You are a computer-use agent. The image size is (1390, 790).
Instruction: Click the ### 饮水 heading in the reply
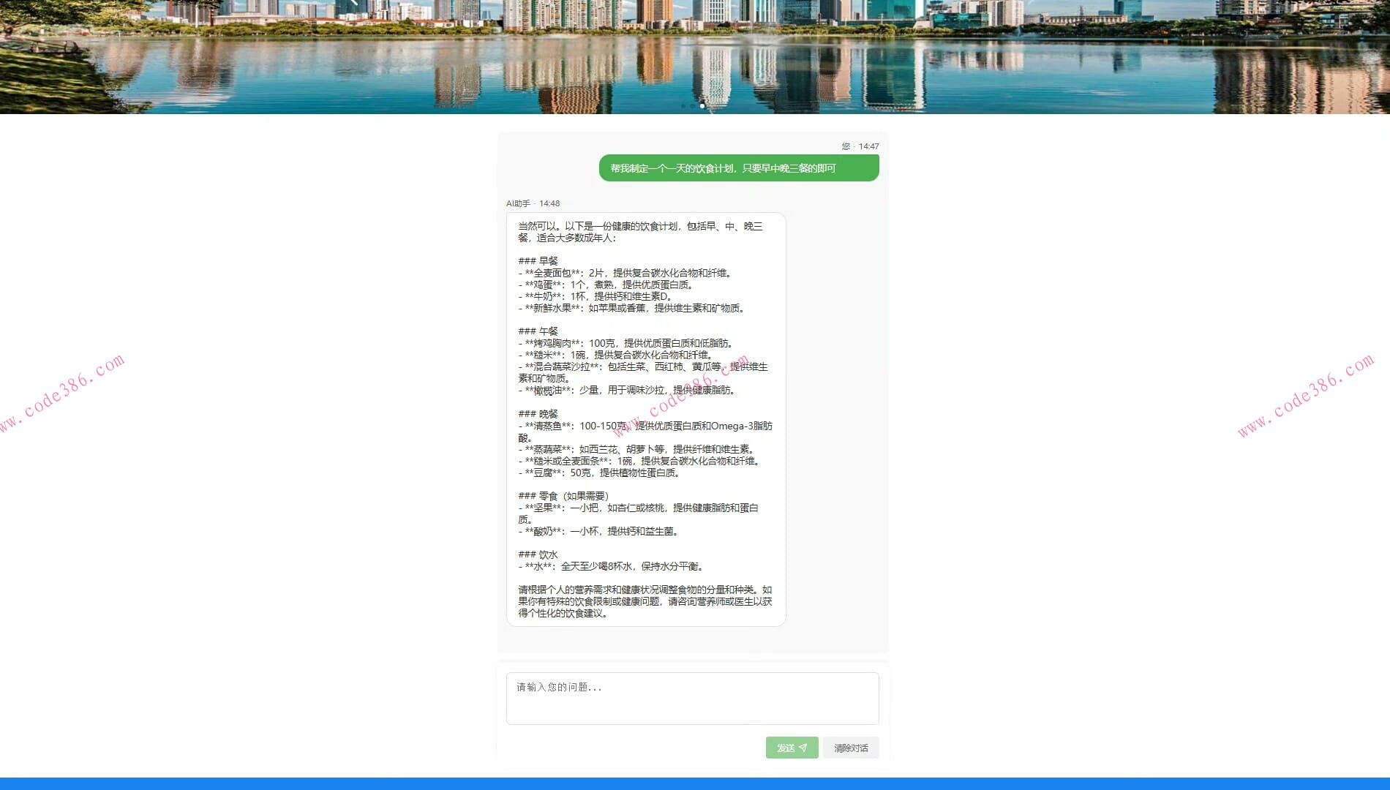537,554
